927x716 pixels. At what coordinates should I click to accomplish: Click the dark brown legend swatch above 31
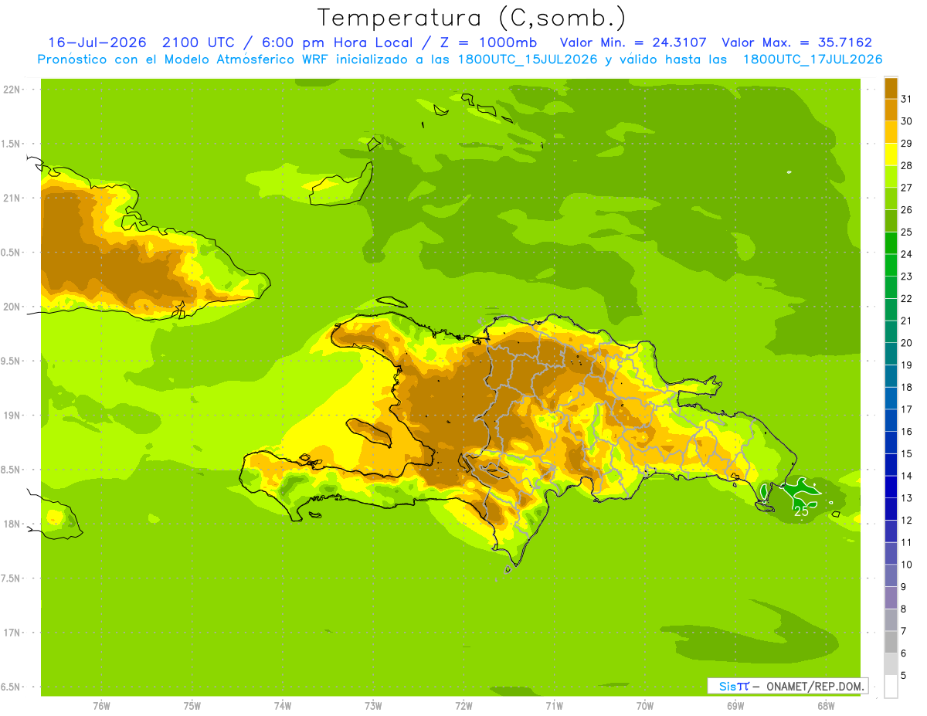[x=891, y=88]
